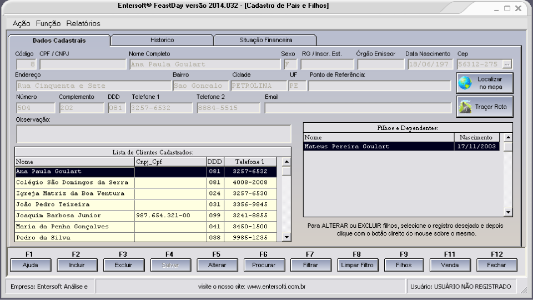Viewport: 533px width, 300px height.
Task: Click the Telefone 2 field
Action: click(228, 108)
